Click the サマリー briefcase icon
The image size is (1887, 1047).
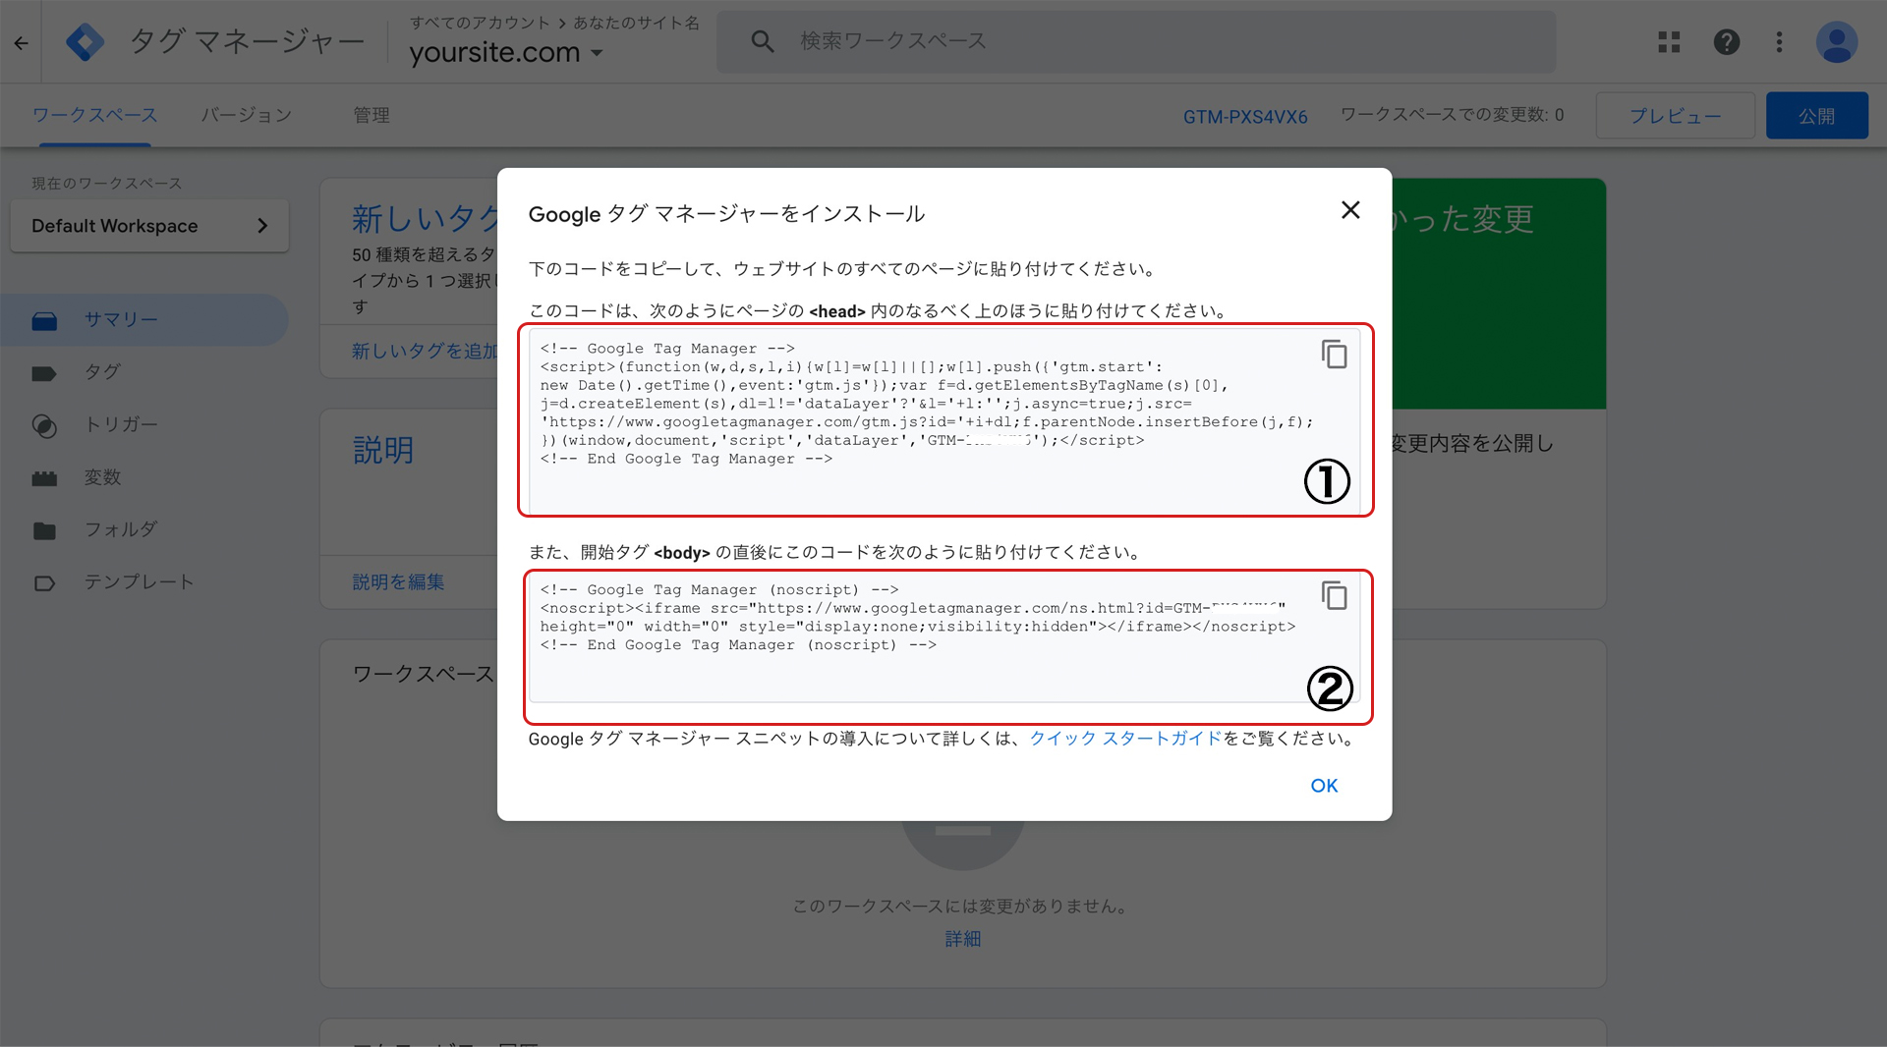44,321
